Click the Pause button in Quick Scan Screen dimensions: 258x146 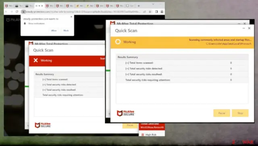coord(222,113)
